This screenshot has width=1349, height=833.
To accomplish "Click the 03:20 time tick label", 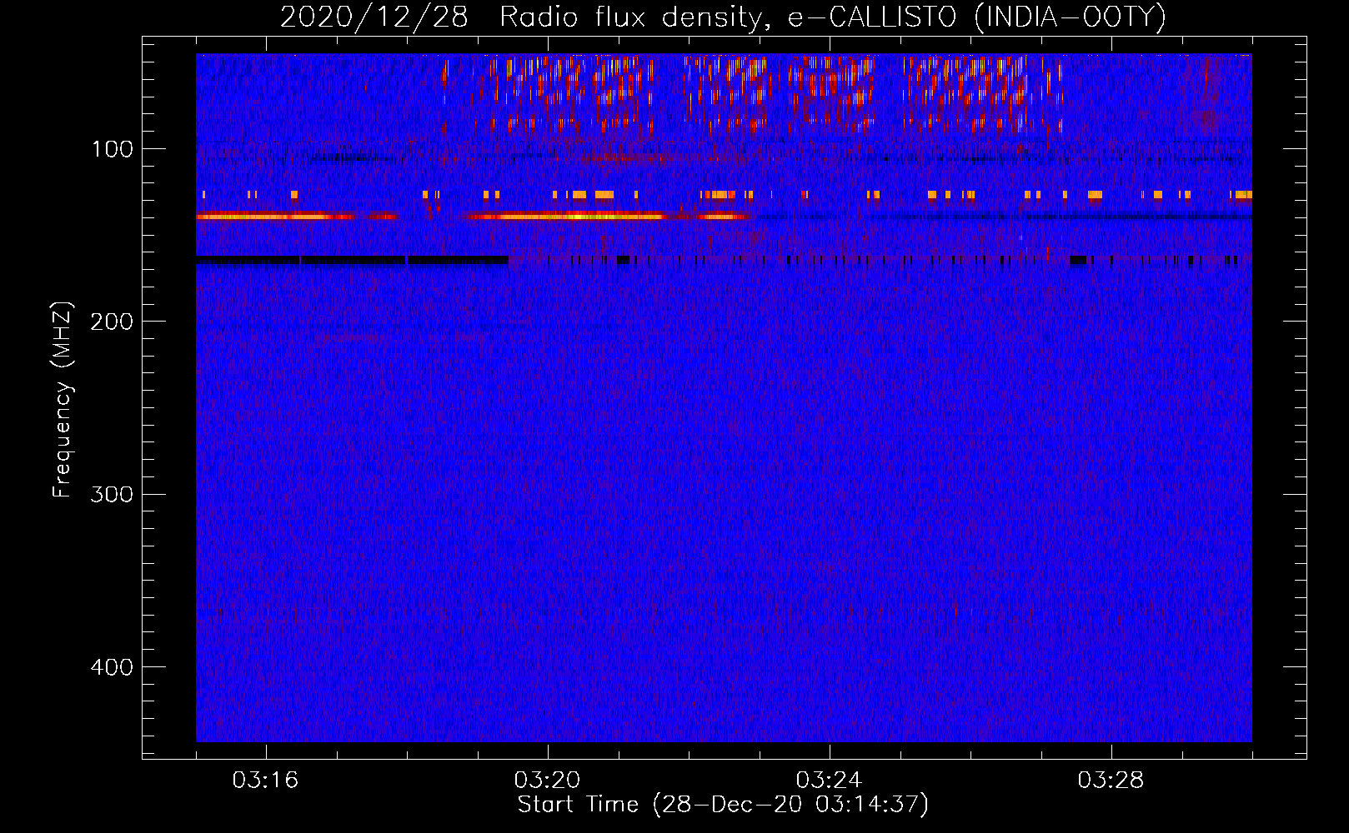I will [547, 781].
